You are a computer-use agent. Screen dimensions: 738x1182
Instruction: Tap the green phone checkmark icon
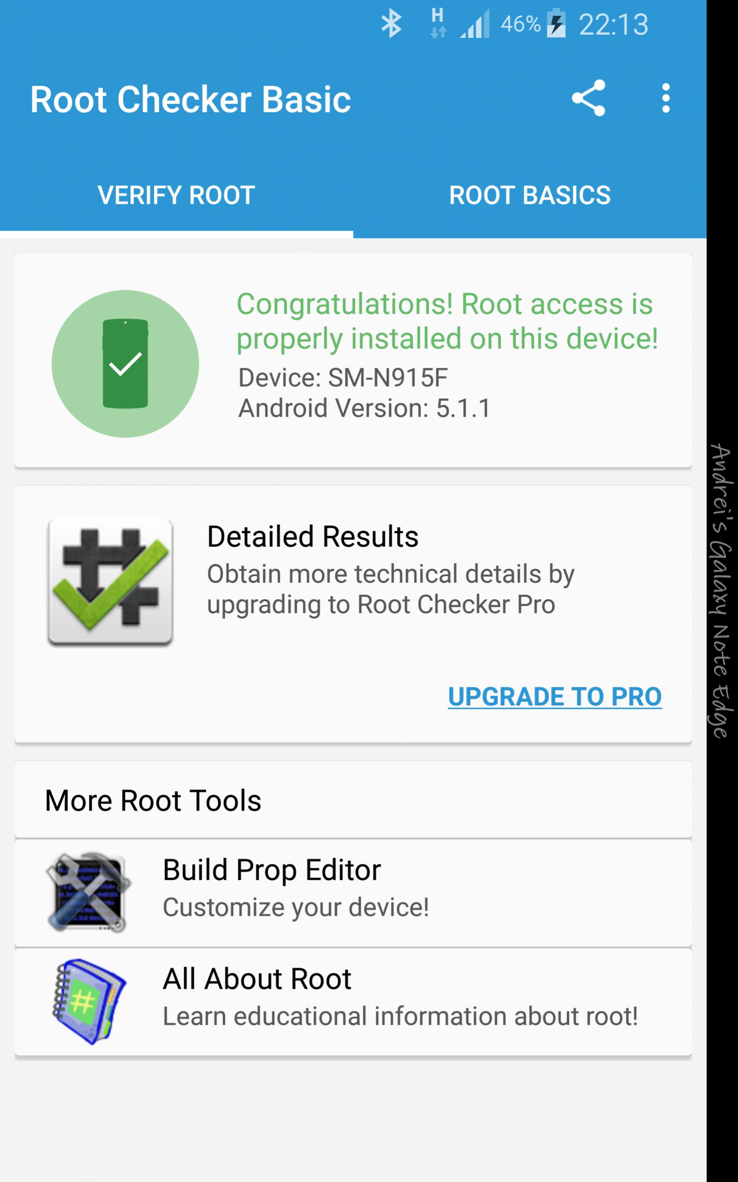(126, 364)
